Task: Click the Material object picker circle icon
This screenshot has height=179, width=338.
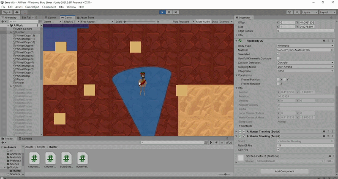Action: 332,50
